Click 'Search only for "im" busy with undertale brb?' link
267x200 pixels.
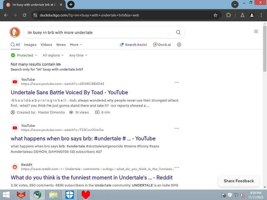[47, 69]
